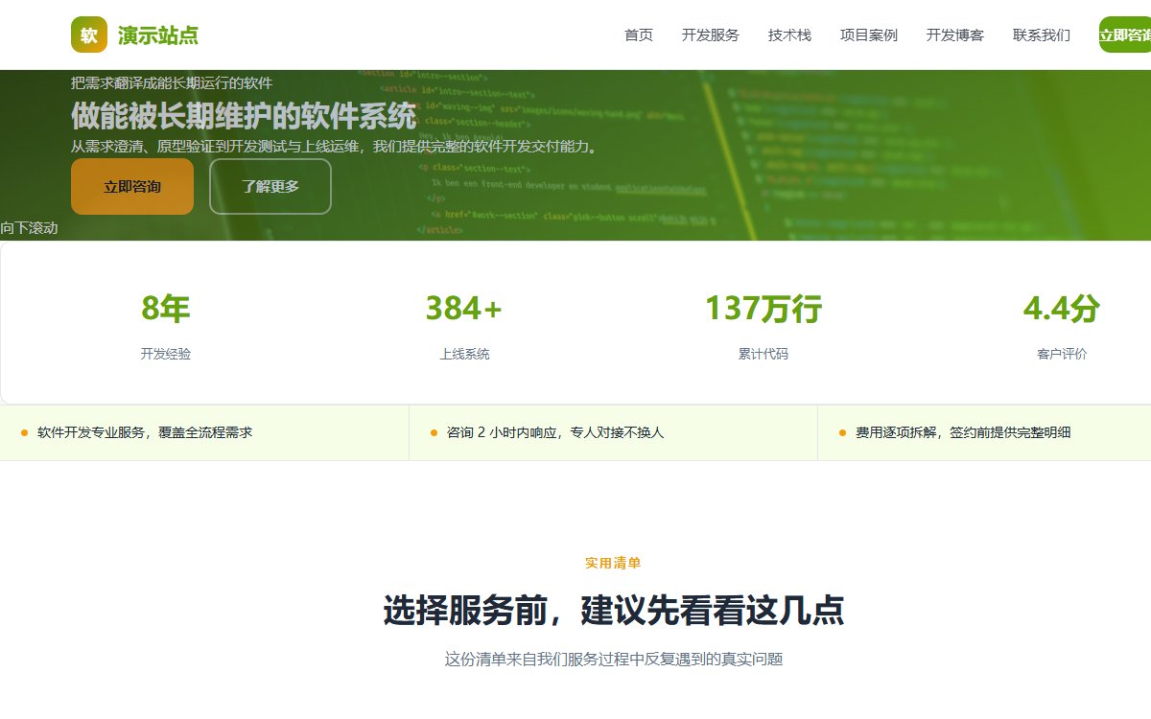Click the green 软 logo icon

(x=89, y=35)
